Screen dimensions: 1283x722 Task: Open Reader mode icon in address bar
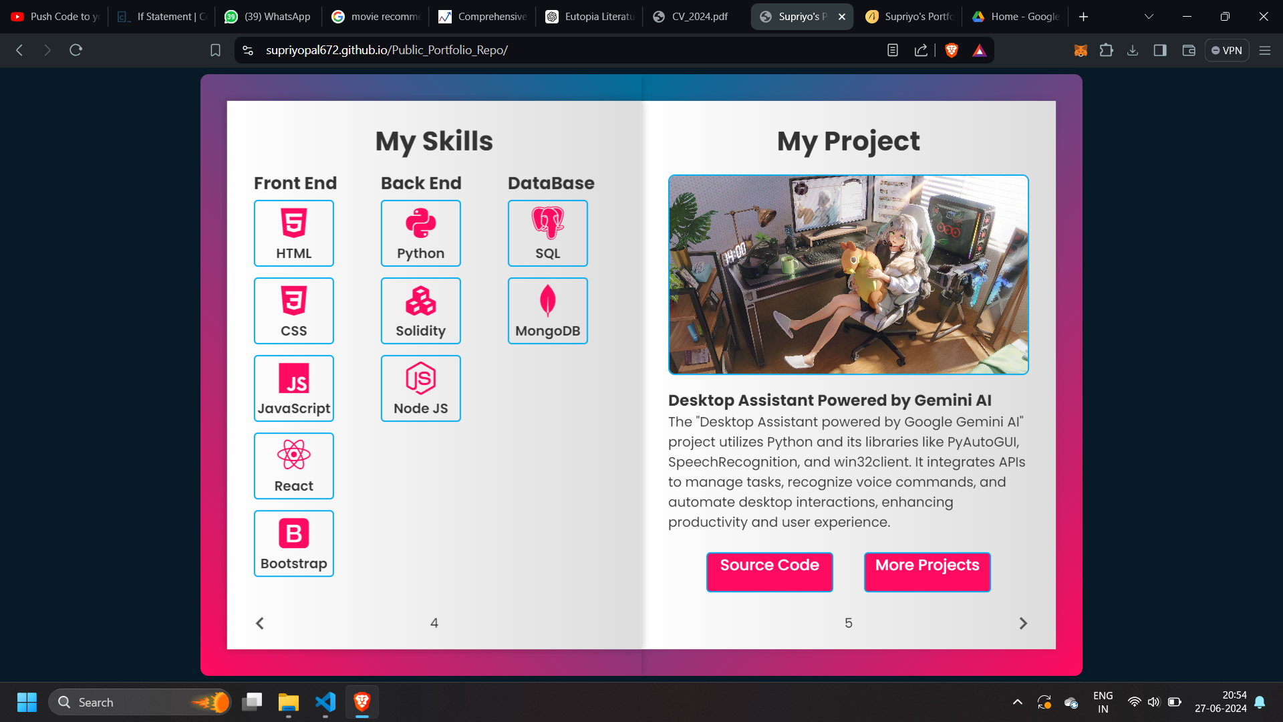point(893,50)
